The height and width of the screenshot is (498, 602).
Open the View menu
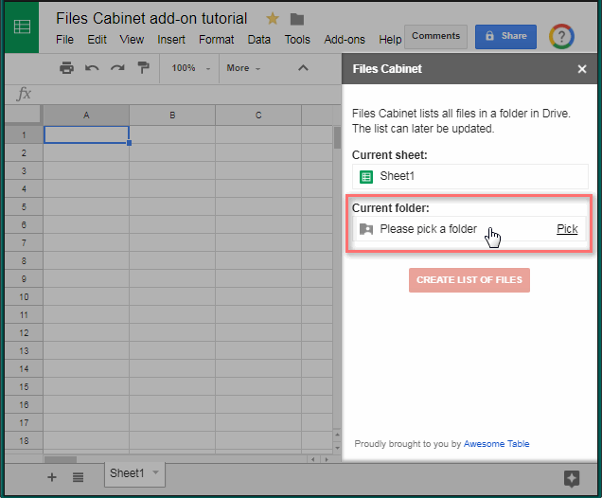[132, 39]
